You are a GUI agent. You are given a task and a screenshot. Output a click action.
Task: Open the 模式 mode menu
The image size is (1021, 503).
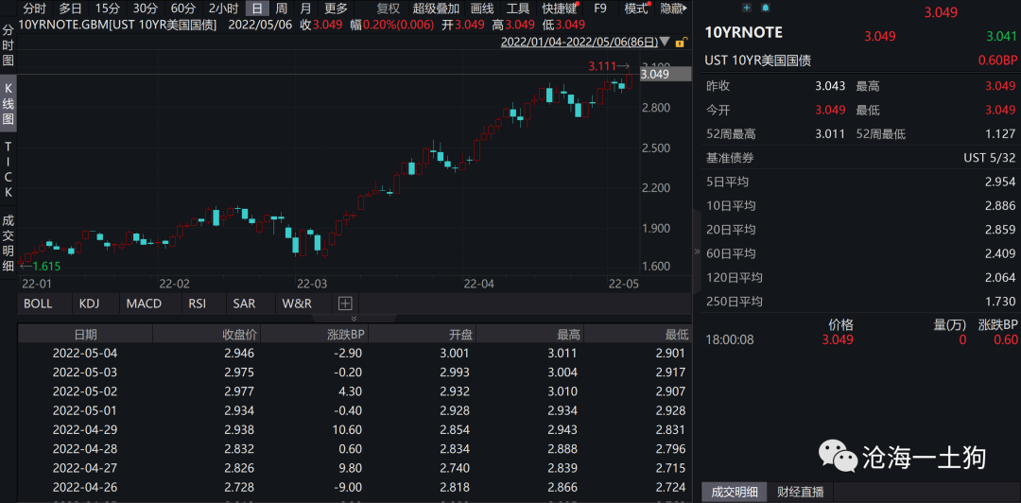(637, 9)
